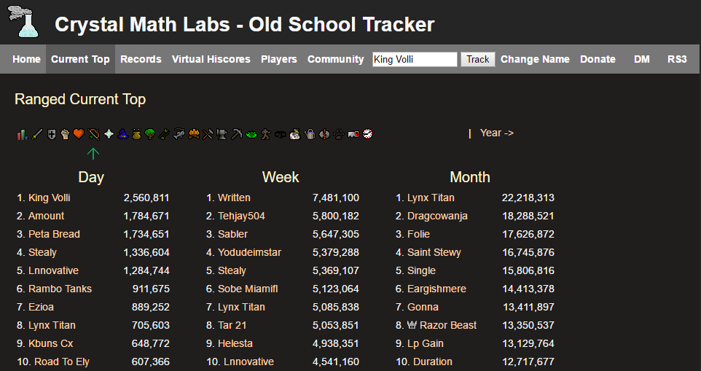Open the Donate page
The width and height of the screenshot is (701, 371).
pyautogui.click(x=598, y=59)
